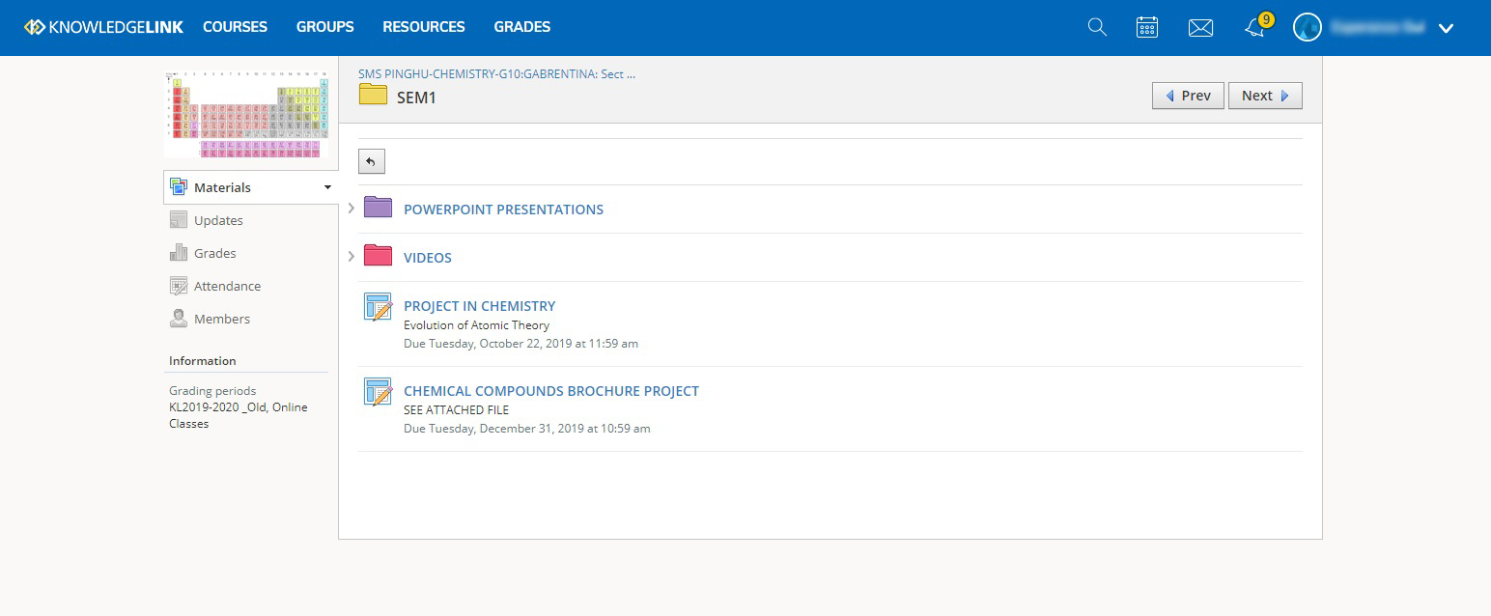Open the search magnifier icon
The width and height of the screenshot is (1491, 616).
[1097, 27]
